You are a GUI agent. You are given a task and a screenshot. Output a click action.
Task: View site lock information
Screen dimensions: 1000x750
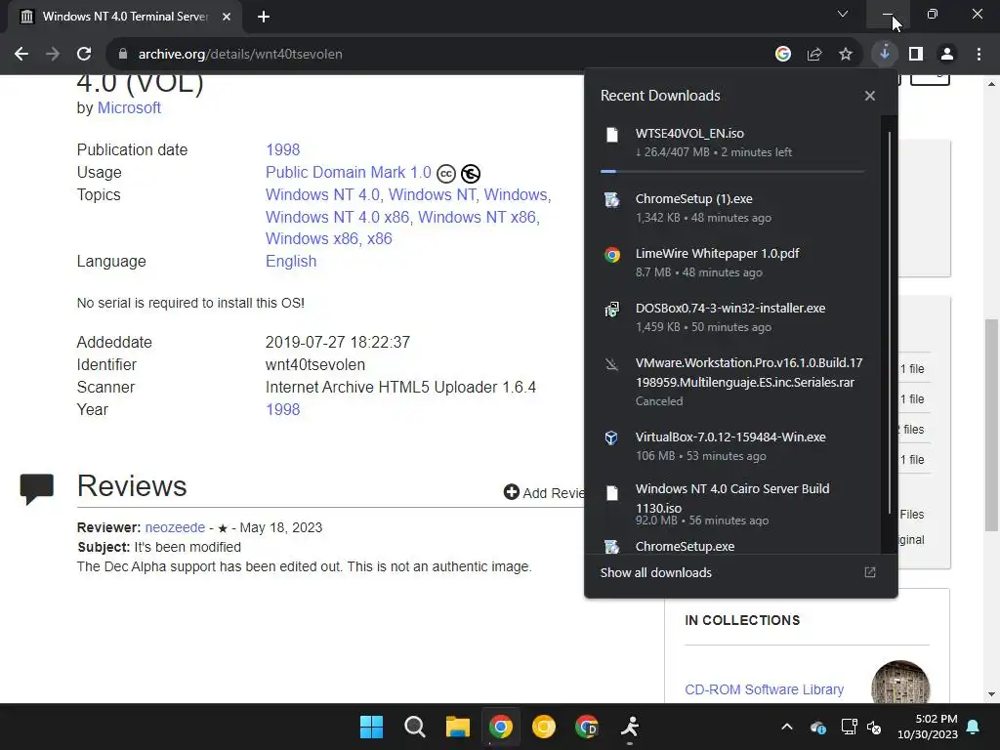(x=123, y=55)
